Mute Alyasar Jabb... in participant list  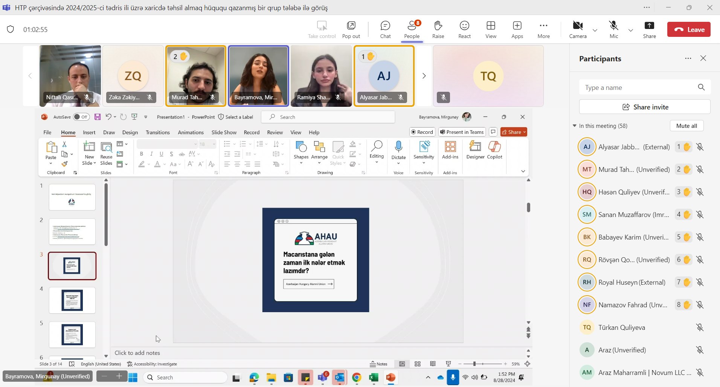[700, 147]
